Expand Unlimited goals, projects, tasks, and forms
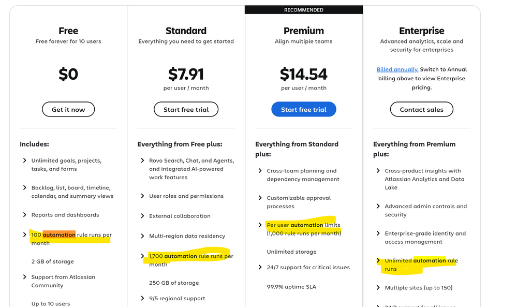This screenshot has height=307, width=517. (x=25, y=160)
